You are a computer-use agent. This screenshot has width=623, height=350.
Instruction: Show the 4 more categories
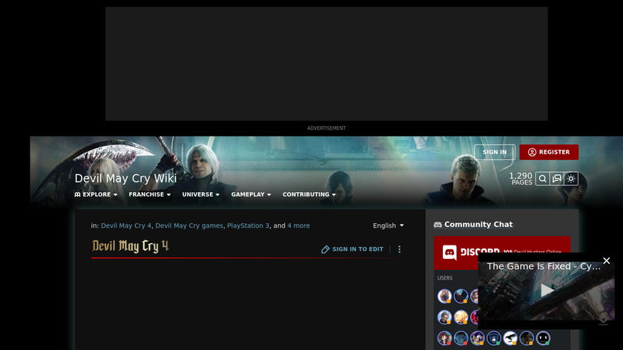click(x=298, y=225)
